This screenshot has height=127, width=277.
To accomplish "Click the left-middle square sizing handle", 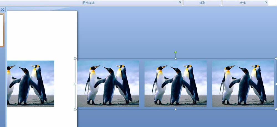I will tap(75, 84).
